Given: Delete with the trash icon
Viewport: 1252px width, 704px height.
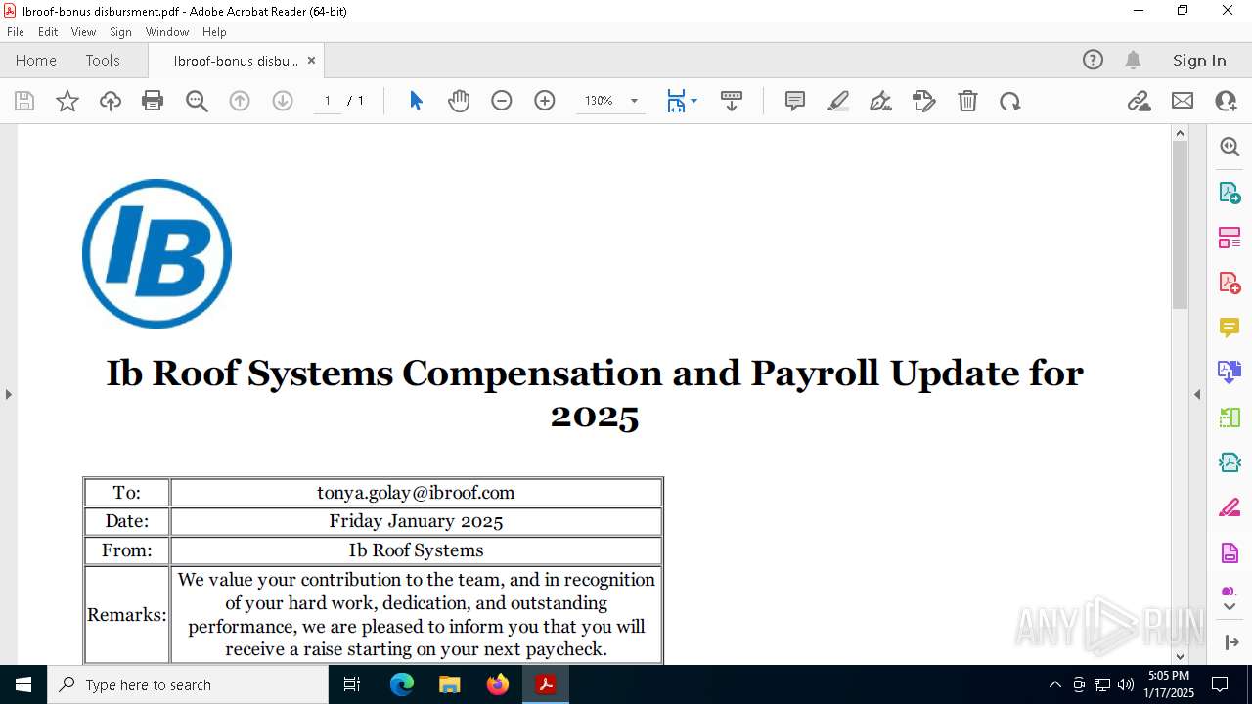Looking at the screenshot, I should coord(967,101).
